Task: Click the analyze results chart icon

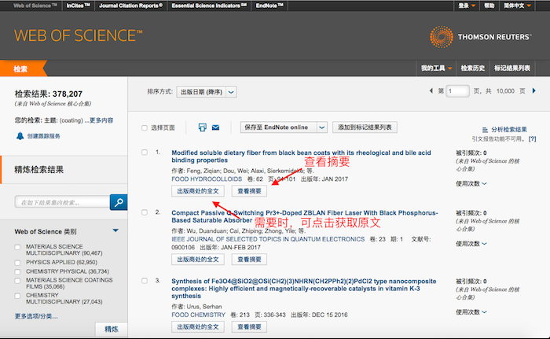Action: (x=484, y=128)
